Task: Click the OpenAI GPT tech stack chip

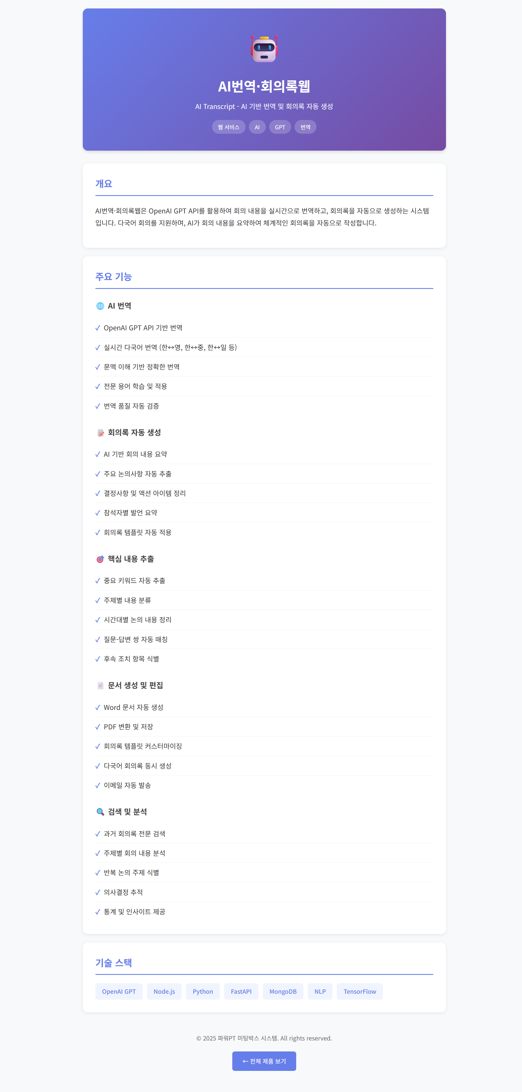Action: 119,991
